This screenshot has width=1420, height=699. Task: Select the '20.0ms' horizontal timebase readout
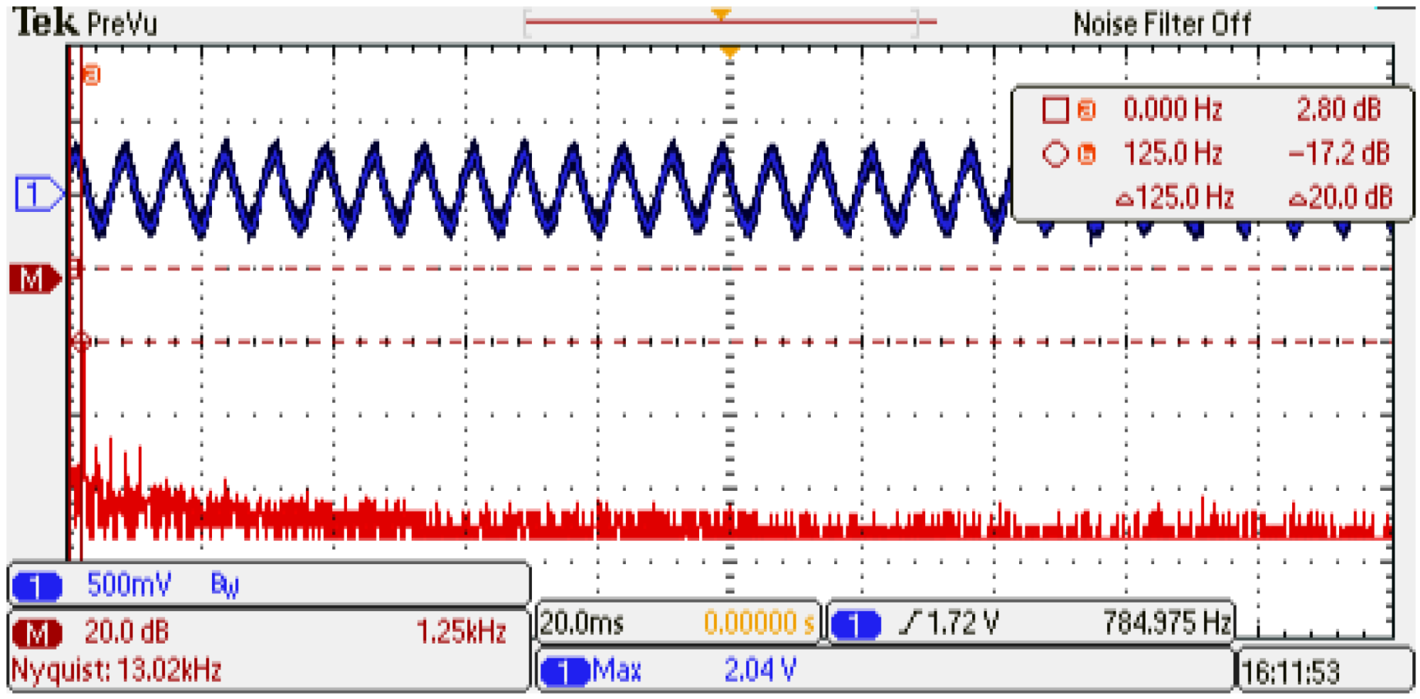[582, 623]
